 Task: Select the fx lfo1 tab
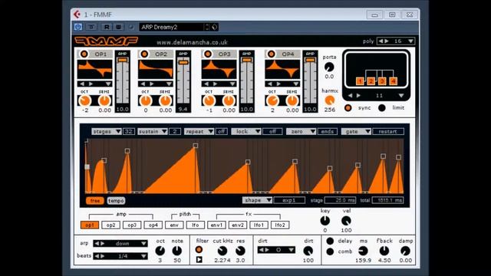click(259, 225)
